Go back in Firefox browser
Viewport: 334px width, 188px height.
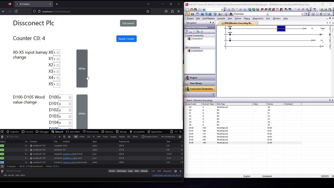tap(3, 11)
